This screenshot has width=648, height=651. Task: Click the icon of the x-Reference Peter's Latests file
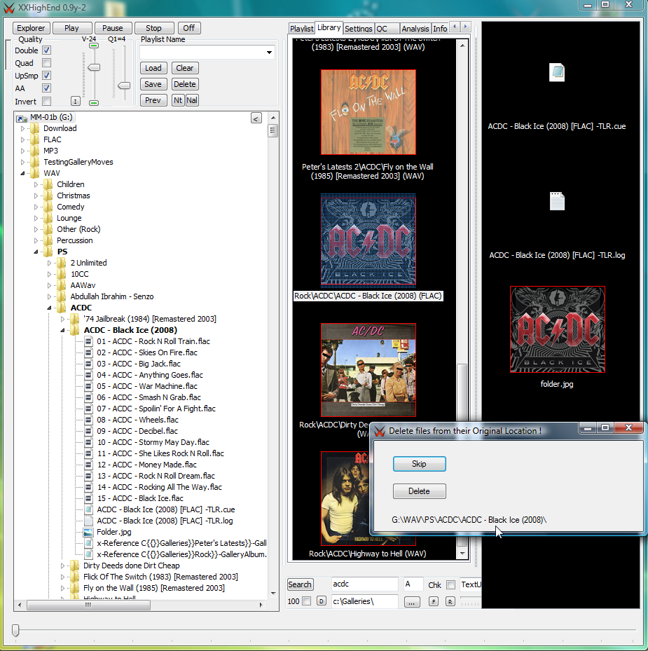[x=88, y=543]
